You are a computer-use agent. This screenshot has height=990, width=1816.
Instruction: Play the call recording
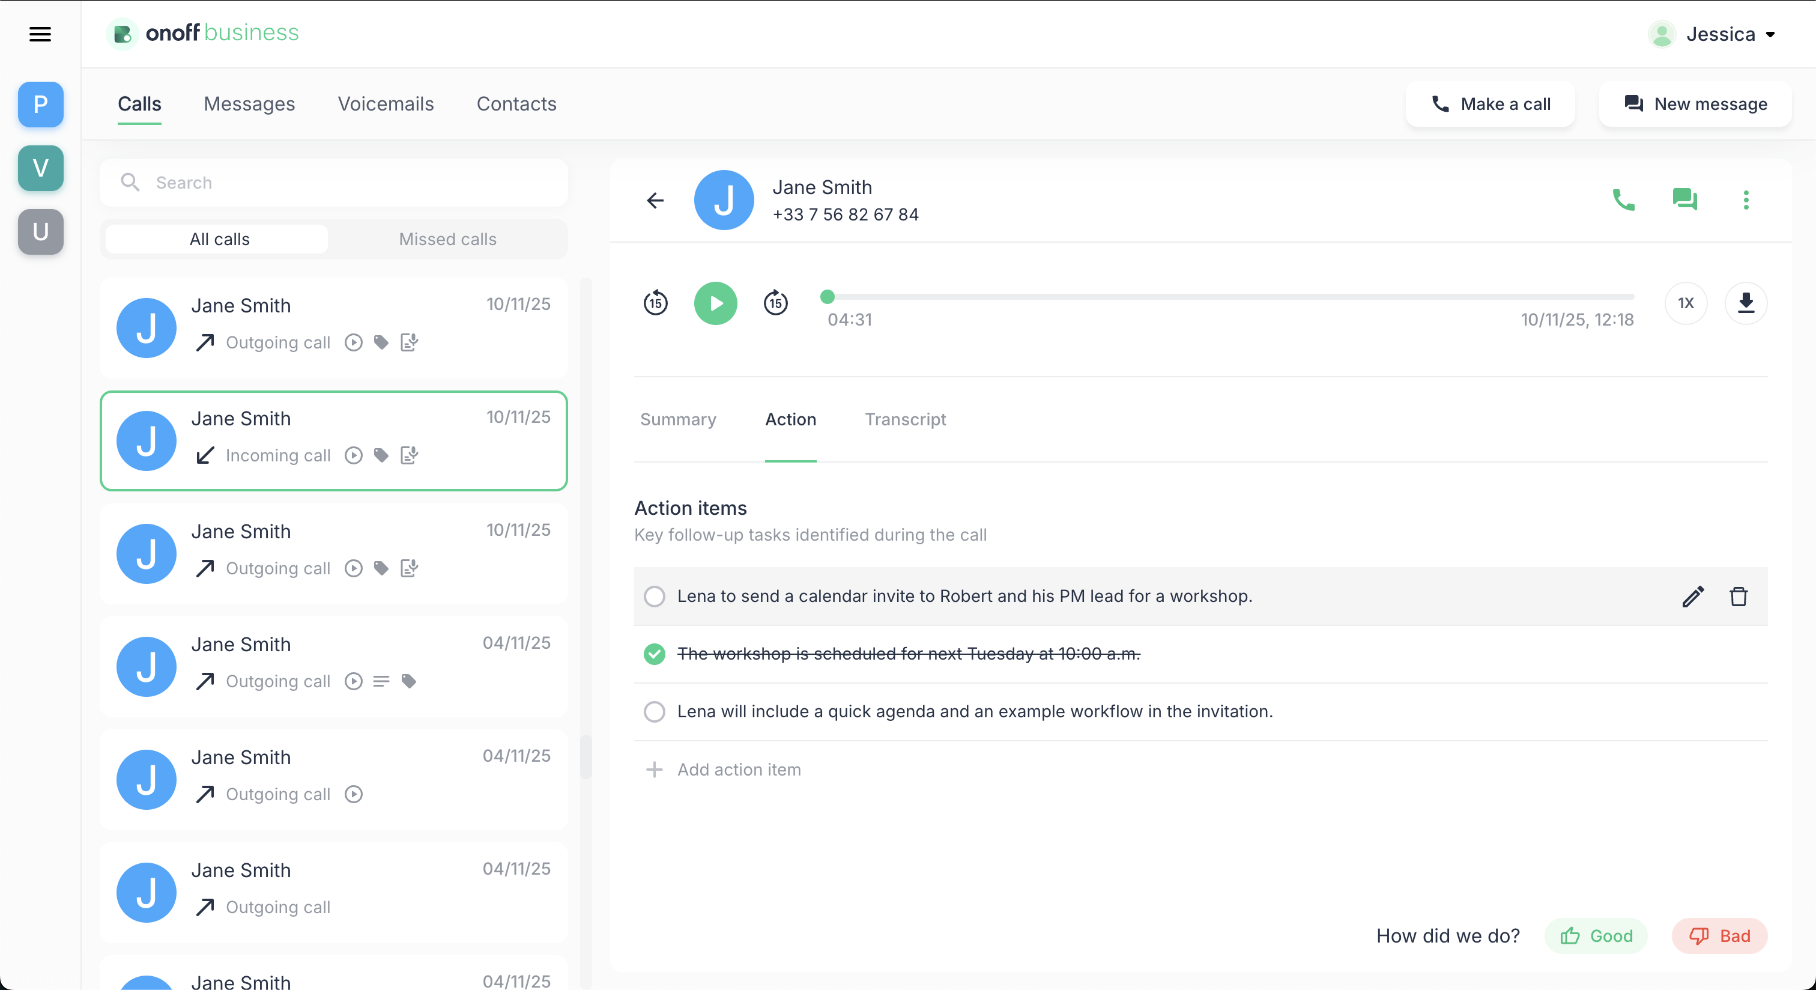(716, 303)
